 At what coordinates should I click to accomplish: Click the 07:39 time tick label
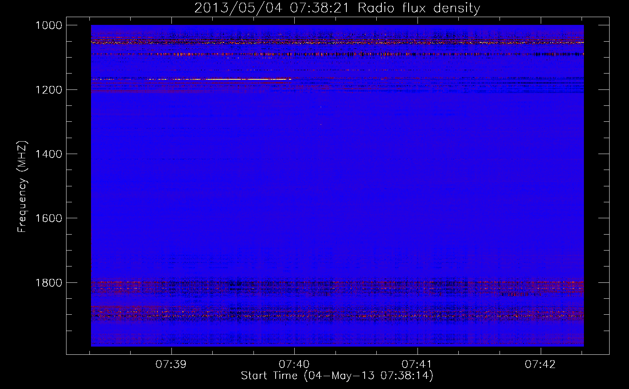[x=171, y=364]
